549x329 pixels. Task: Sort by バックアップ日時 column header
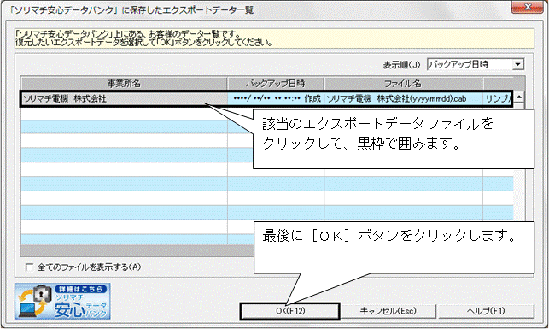point(276,84)
